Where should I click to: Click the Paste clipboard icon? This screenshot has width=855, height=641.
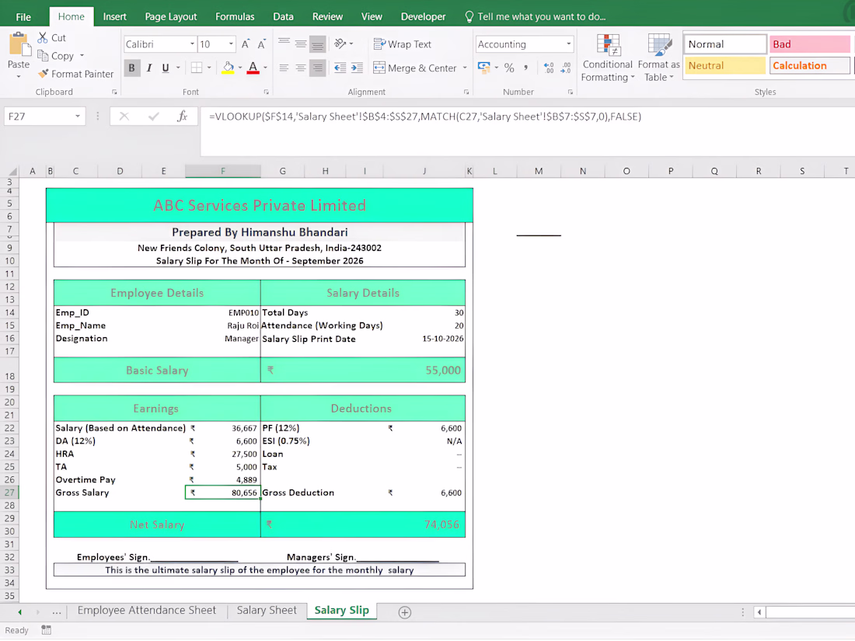tap(19, 44)
